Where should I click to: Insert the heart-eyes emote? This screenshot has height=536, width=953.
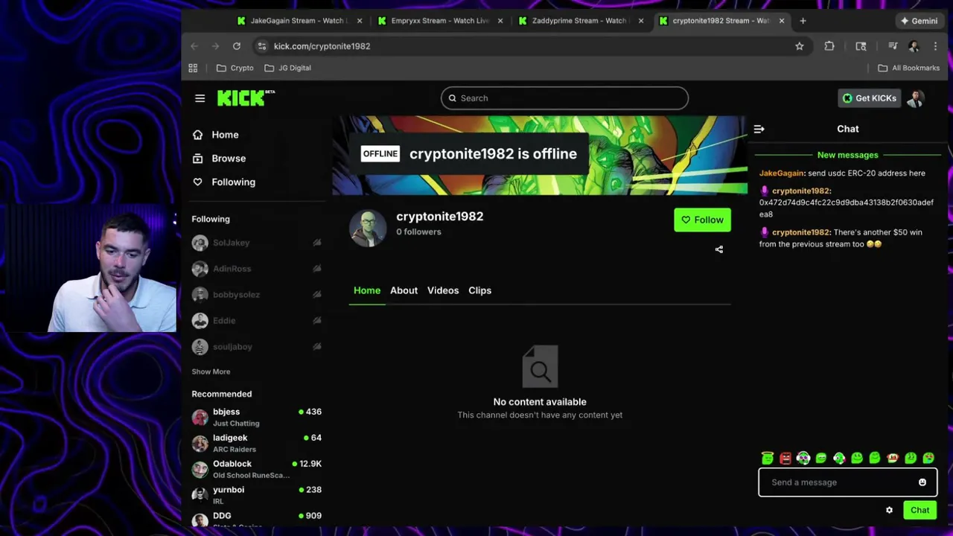coord(928,459)
